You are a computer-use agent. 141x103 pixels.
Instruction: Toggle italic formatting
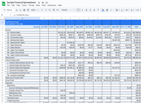pos(90,10)
